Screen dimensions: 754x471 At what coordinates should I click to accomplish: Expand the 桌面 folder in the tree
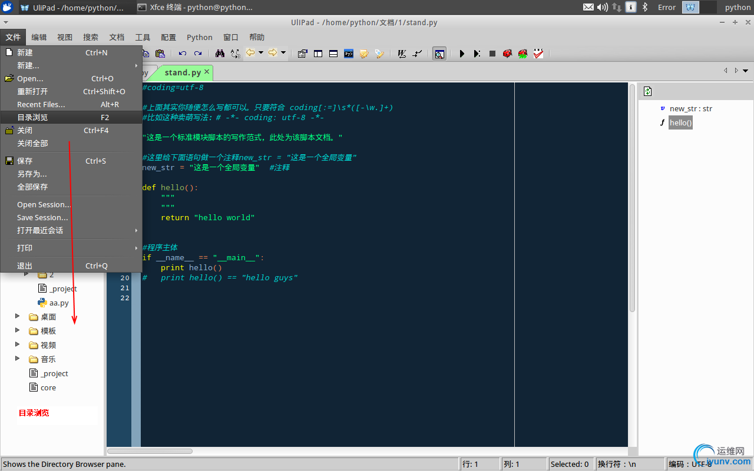18,317
